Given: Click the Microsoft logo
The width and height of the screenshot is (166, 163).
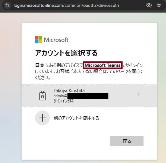Looking at the screenshot, I should (x=52, y=40).
